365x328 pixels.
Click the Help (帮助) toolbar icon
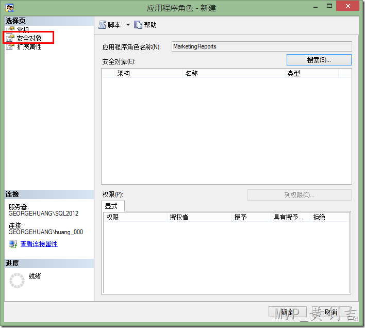pos(138,25)
